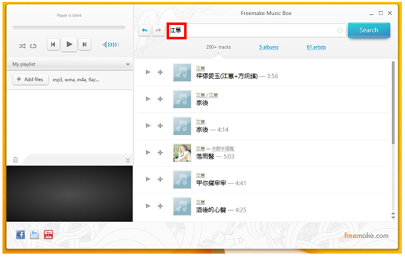
Task: Click the 5:03 track title text
Action: (205, 156)
